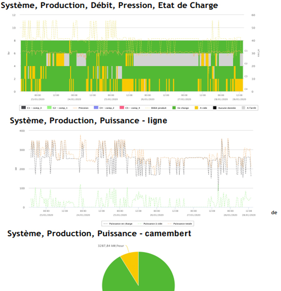Image resolution: width=281 pixels, height=291 pixels.
Task: Toggle the Aucune donnée legend entry
Action: click(224, 108)
